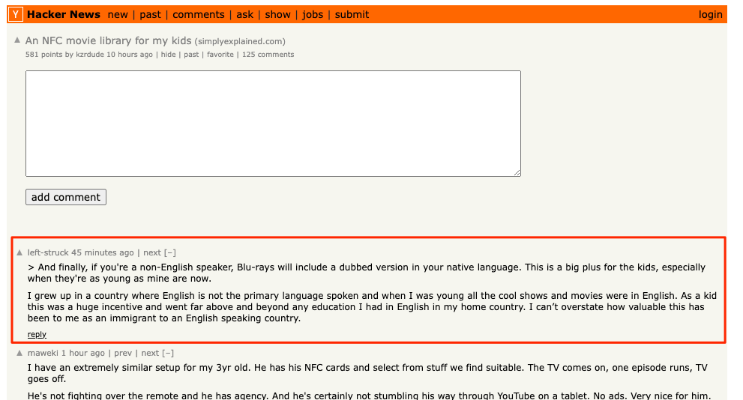The image size is (743, 400).
Task: Click the Y Combinator logo icon
Action: coord(16,14)
